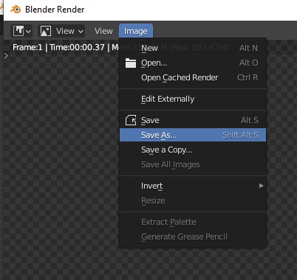The width and height of the screenshot is (297, 280).
Task: Click the checkered render canvas area
Action: 61,160
